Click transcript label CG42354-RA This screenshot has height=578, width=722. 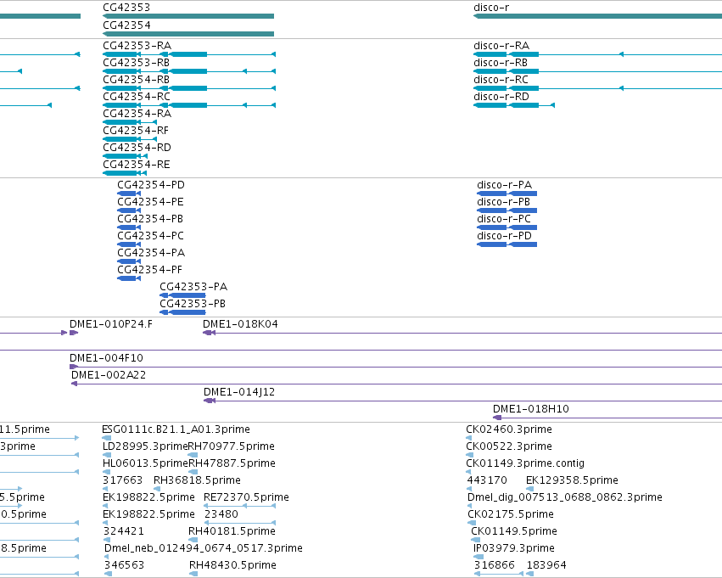(137, 114)
